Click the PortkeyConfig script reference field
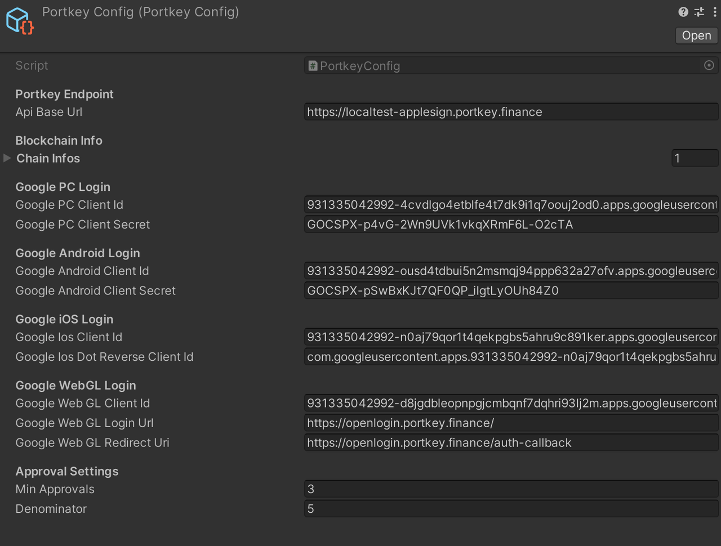Image resolution: width=721 pixels, height=546 pixels. tap(511, 65)
